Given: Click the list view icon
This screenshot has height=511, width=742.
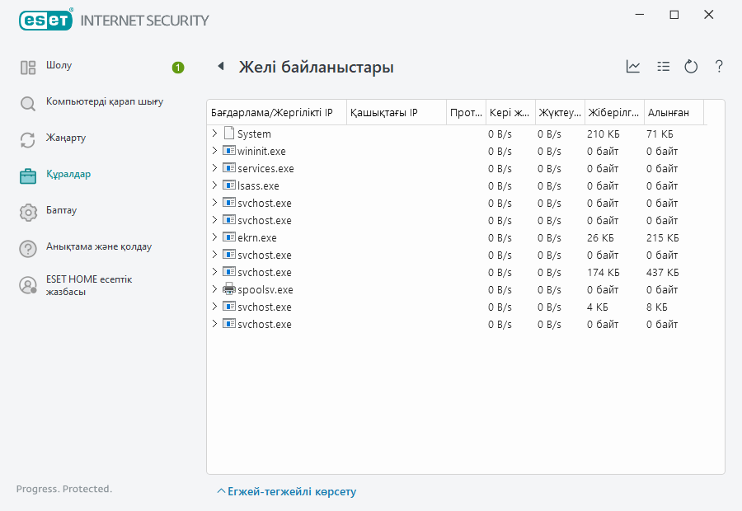Looking at the screenshot, I should point(663,67).
